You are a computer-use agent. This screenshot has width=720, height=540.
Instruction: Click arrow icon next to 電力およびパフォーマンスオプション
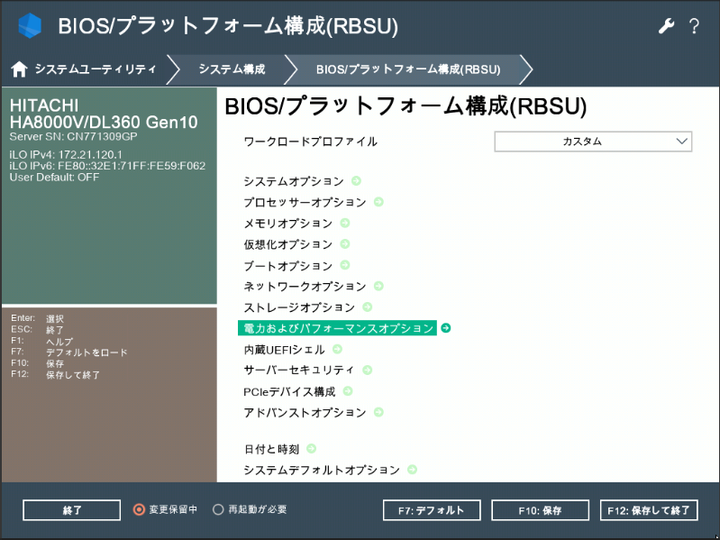pyautogui.click(x=445, y=328)
